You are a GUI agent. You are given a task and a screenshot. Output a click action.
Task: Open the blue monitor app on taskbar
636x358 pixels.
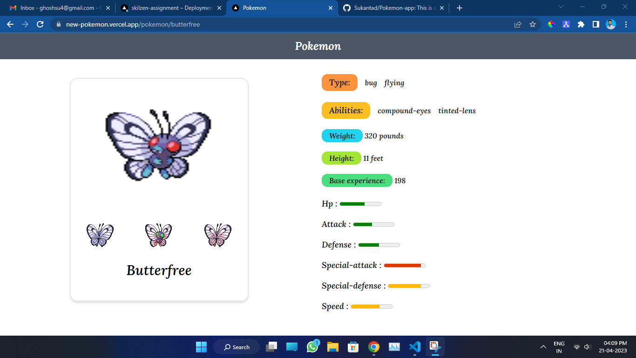[292, 347]
